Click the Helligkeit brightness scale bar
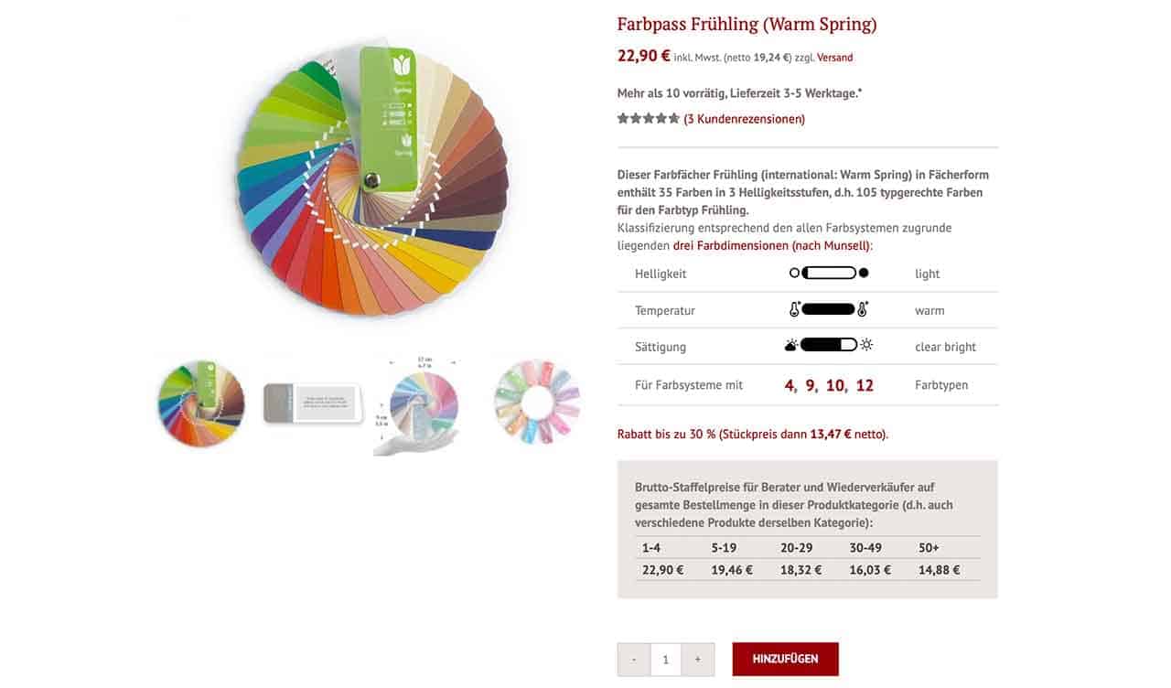This screenshot has width=1171, height=688. pos(829,273)
